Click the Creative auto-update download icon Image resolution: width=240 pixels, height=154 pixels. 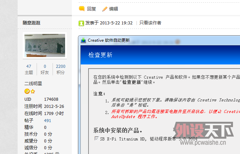[83, 40]
